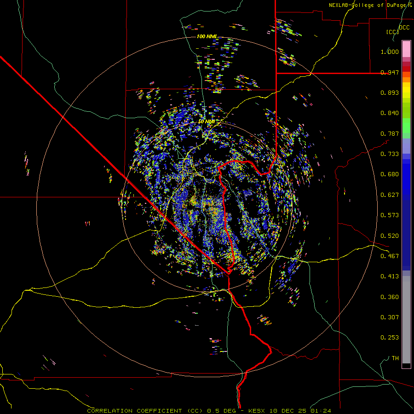Screen dimensions: 414x414
Task: Click the Correlation Coefficient product caption at the bottom
Action: 209,411
